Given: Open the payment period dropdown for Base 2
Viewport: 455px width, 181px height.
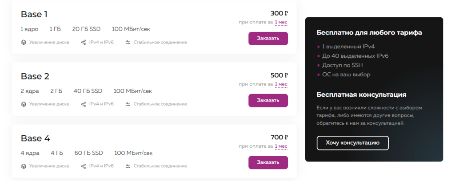Looking at the screenshot, I should (281, 84).
